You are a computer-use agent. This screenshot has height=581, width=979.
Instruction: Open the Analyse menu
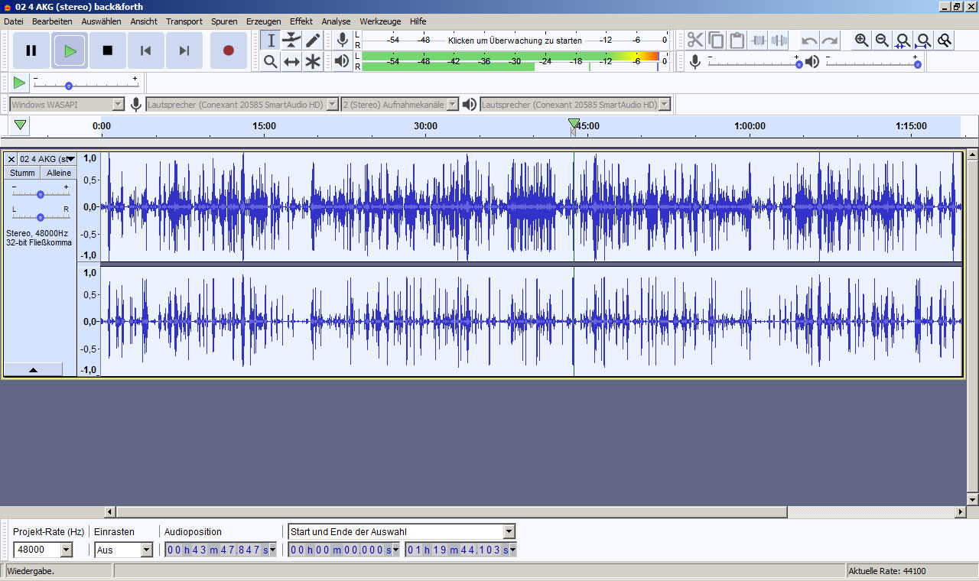336,21
